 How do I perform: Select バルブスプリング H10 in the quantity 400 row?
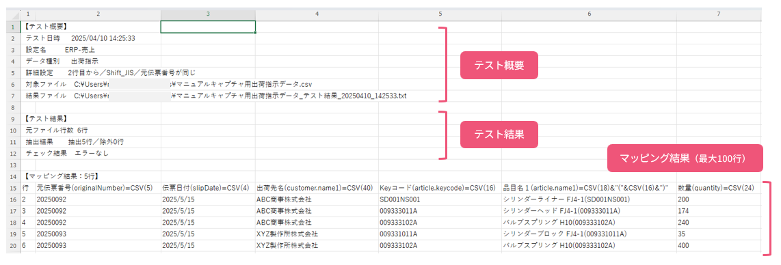click(x=589, y=245)
